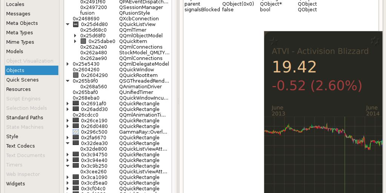Screen dimensions: 386x193
Task: Select the 0x262ae90 QQmlConnections row
Action: (x=118, y=58)
